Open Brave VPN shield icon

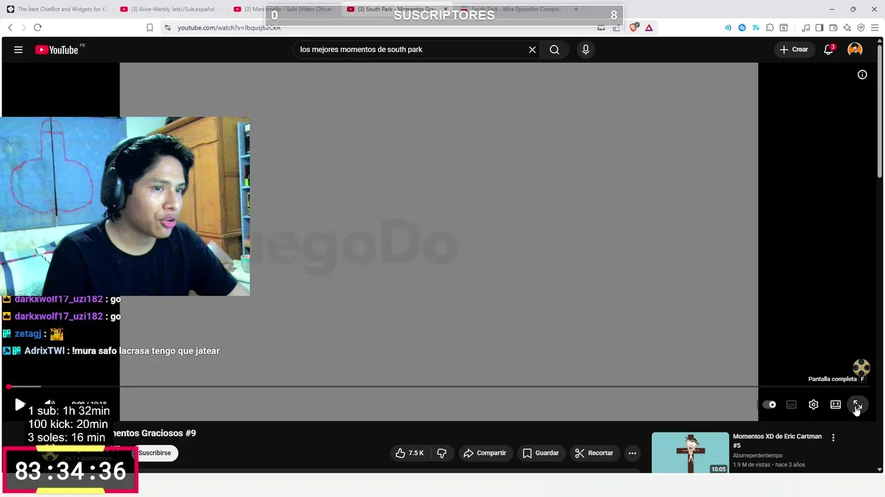tap(861, 28)
